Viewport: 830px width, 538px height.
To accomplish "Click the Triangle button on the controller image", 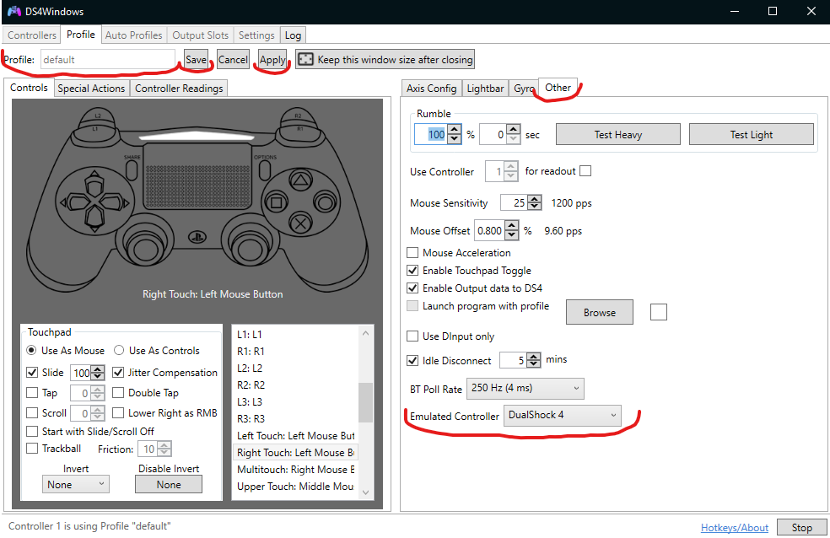I will click(x=300, y=181).
